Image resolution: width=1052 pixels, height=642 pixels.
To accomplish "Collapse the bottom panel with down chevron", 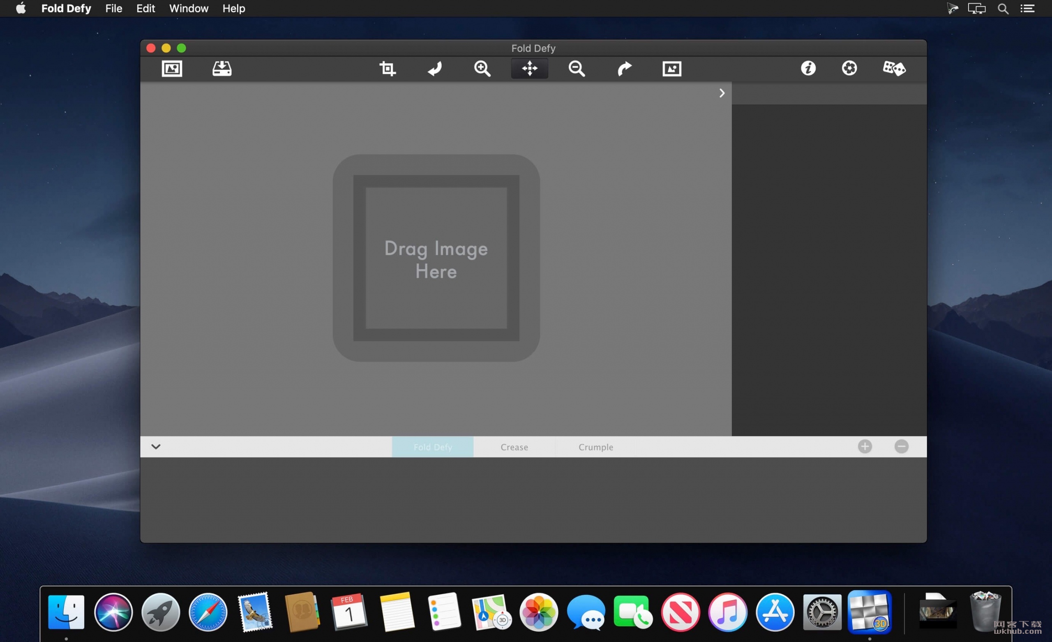I will (156, 447).
